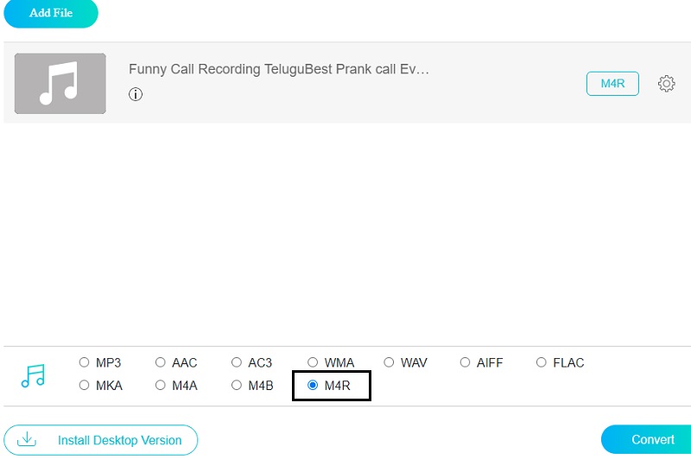Viewport: 691px width, 472px height.
Task: Select AIFF format option
Action: (x=466, y=362)
